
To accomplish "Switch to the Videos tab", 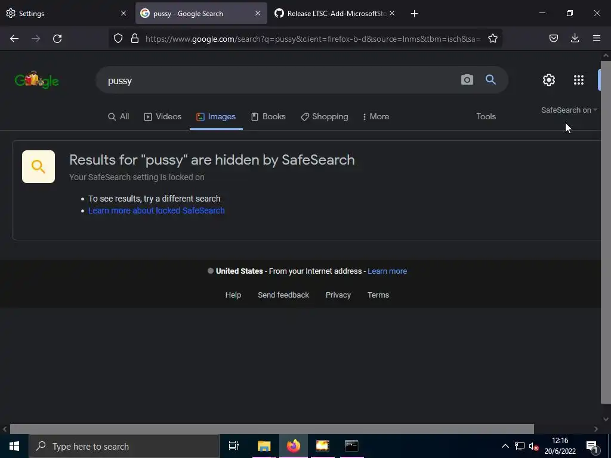I will coord(162,116).
